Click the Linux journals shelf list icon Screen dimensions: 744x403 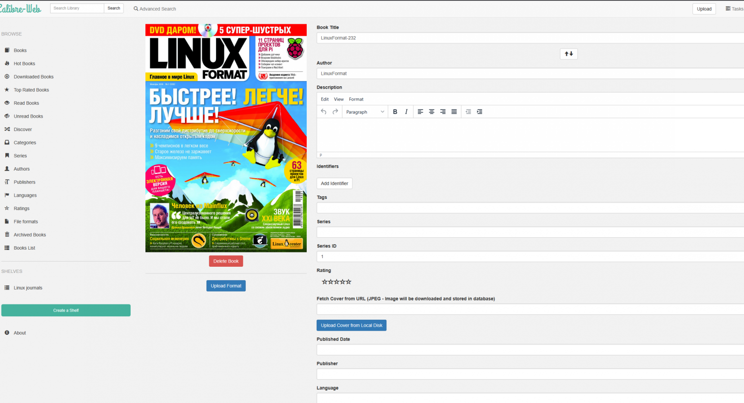tap(7, 288)
